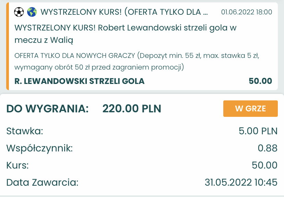The width and height of the screenshot is (284, 197).
Task: Click the 0.88 coefficient value
Action: pos(268,148)
